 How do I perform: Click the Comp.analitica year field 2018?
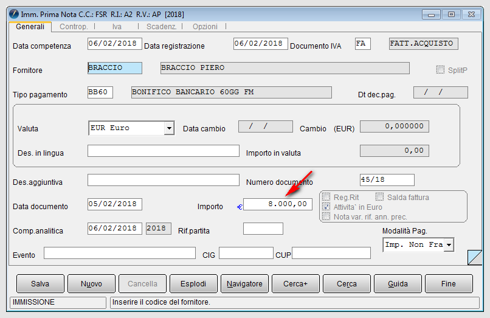click(x=159, y=229)
